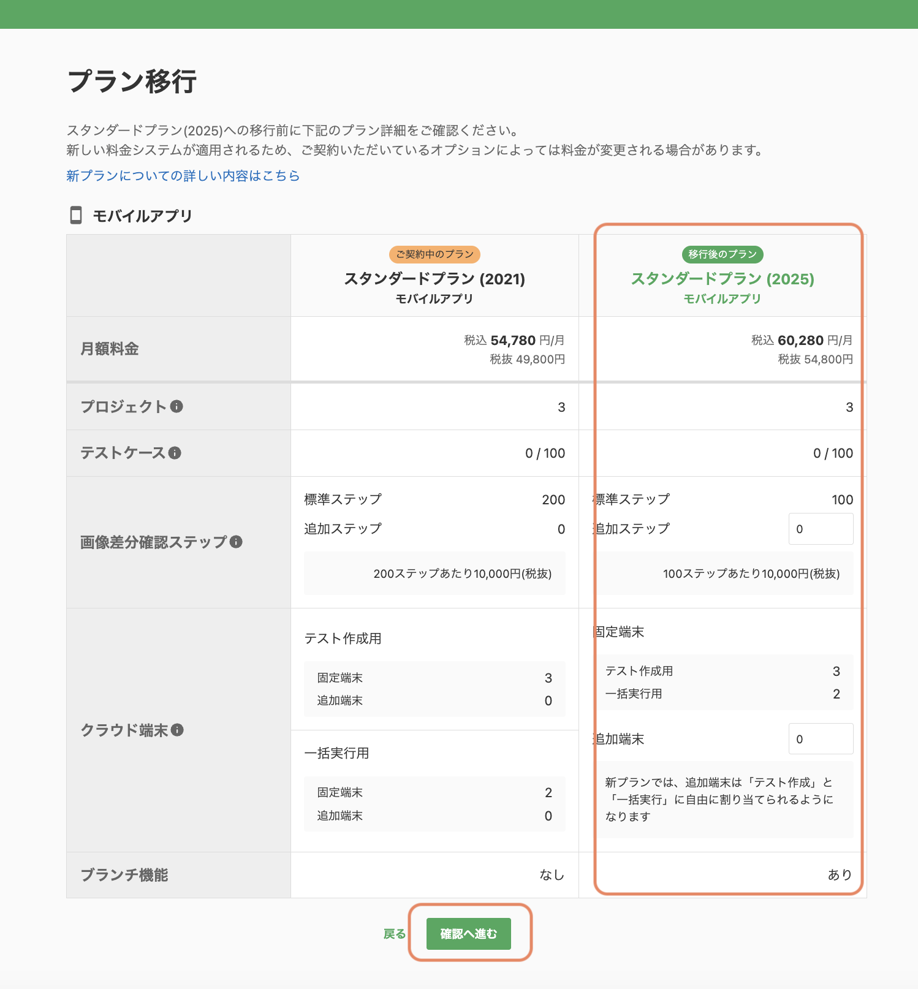Click the ブランチ機能 row label
The height and width of the screenshot is (989, 918).
pos(124,875)
